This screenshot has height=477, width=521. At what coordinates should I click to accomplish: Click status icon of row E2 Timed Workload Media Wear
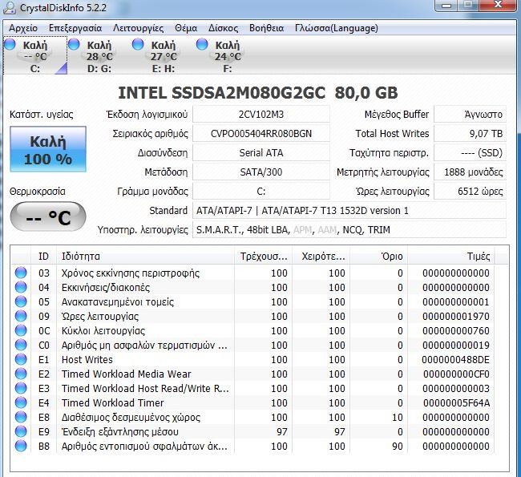21,374
